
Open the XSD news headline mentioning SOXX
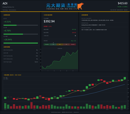coord(94,30)
